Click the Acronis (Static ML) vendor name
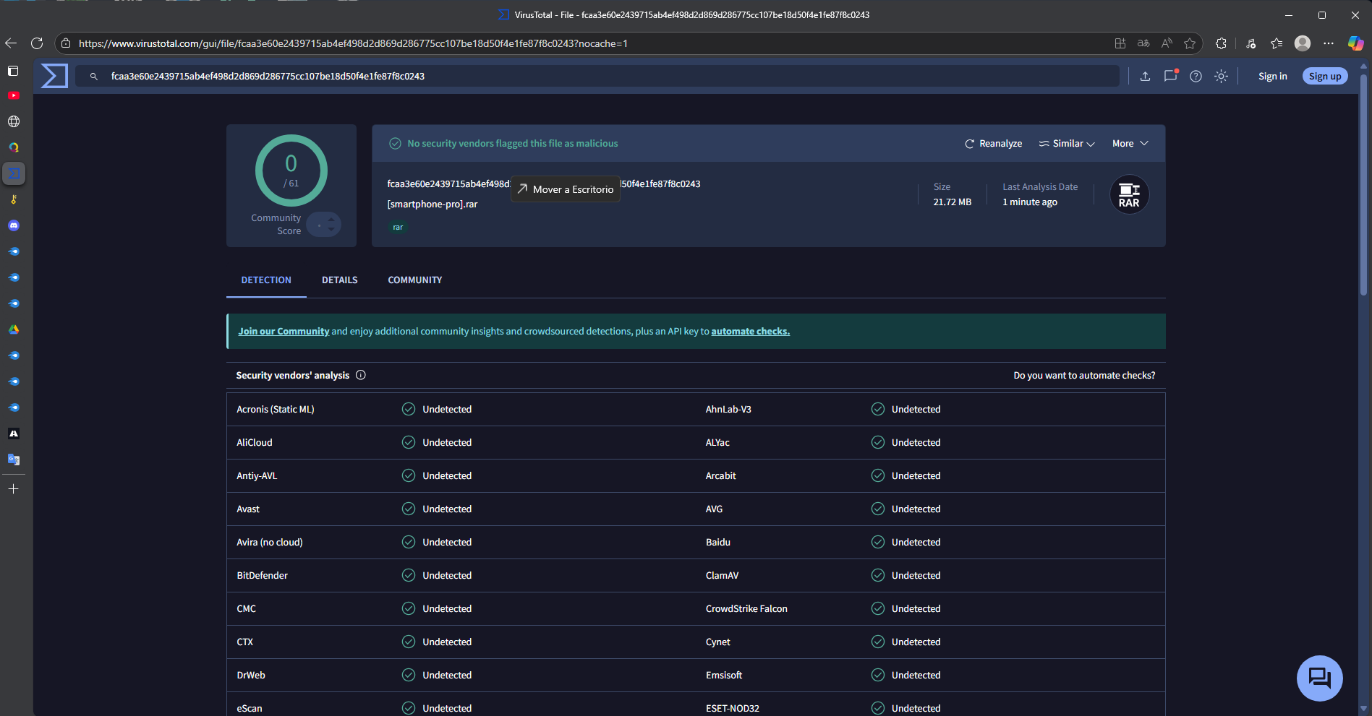 (276, 410)
